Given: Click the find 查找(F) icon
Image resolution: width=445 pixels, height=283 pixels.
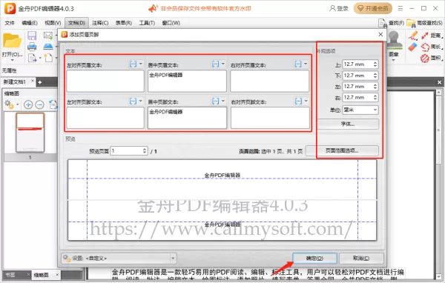Looking at the screenshot, I should [x=383, y=23].
